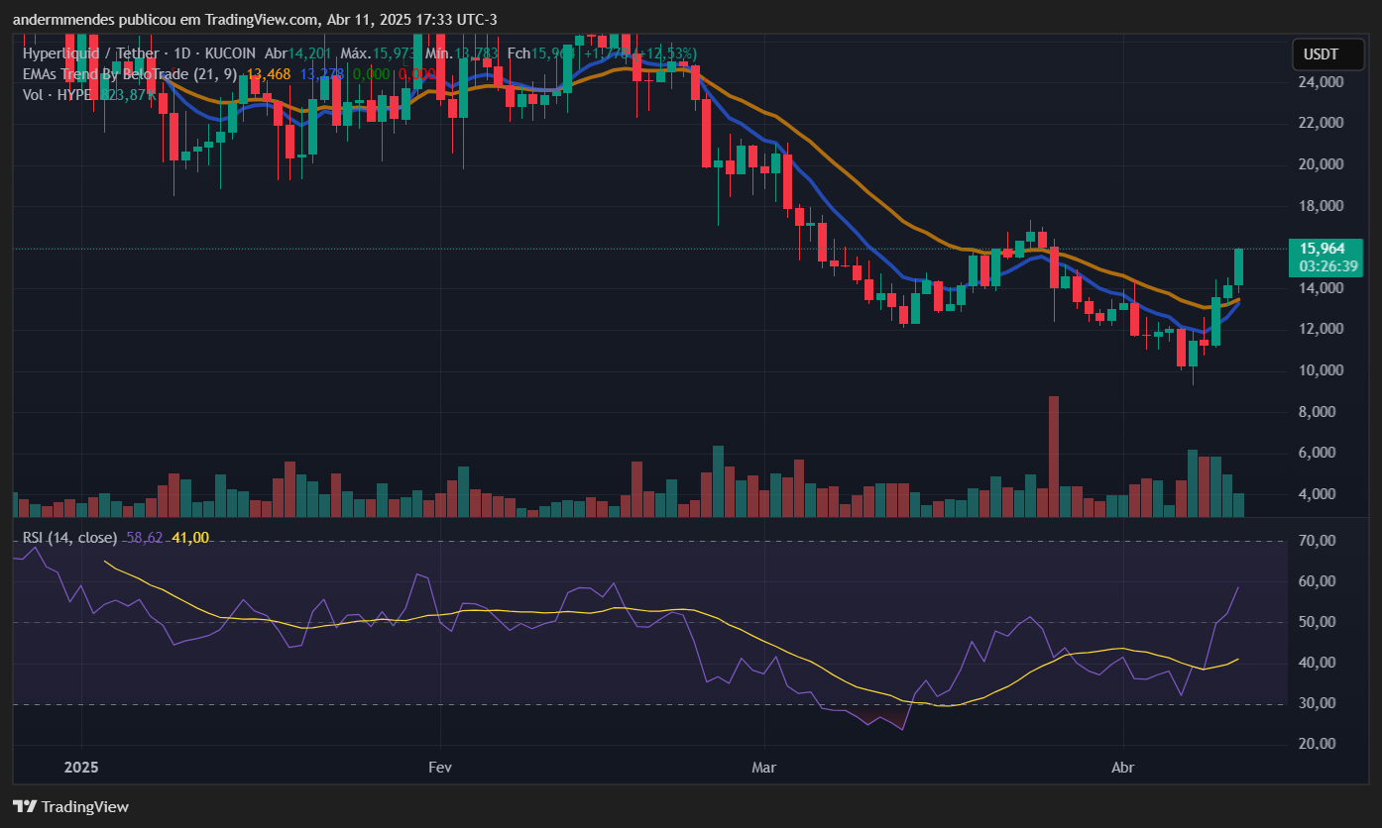Select the Hyperliquid / Tether symbol title
1382x828 pixels.
(x=88, y=52)
